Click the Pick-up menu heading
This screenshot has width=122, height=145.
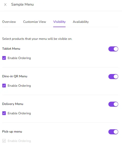(12, 132)
